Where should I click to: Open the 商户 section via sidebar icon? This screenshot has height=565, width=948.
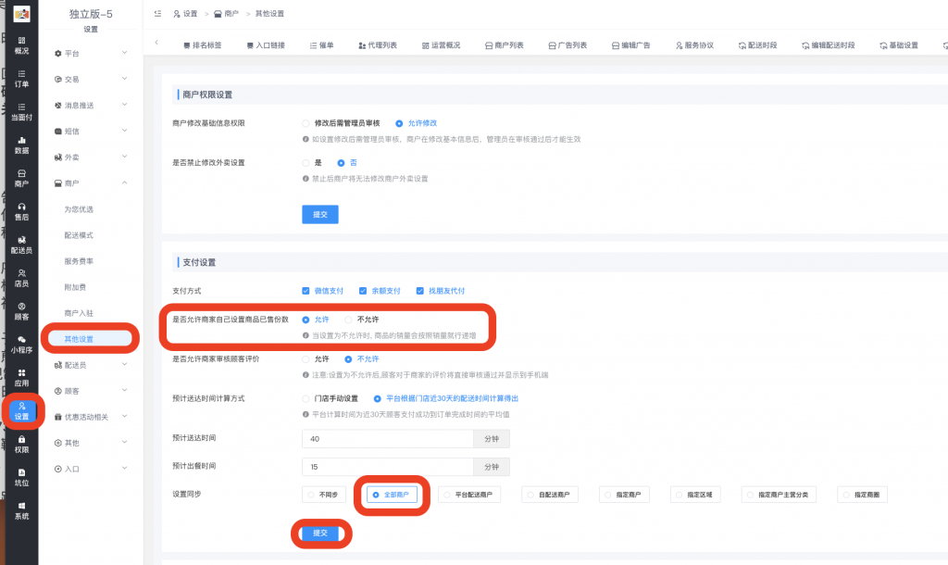point(20,178)
